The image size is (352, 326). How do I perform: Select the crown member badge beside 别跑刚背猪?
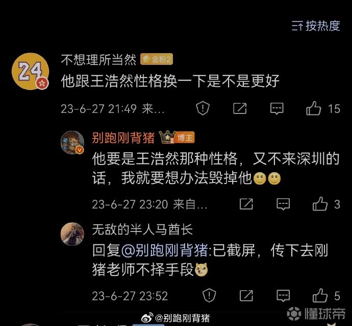167,137
